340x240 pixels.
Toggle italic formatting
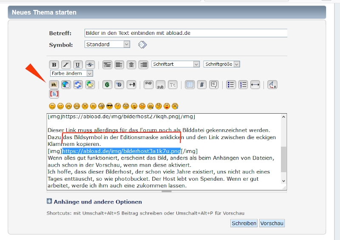(66, 64)
